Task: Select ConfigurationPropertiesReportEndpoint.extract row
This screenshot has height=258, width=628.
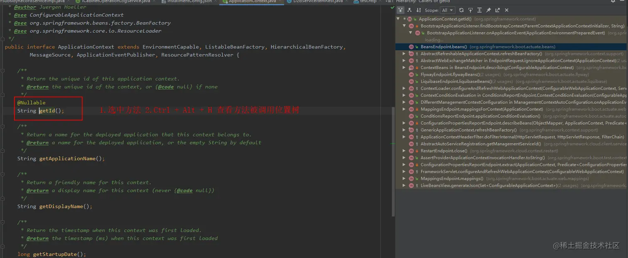Action: point(511,164)
